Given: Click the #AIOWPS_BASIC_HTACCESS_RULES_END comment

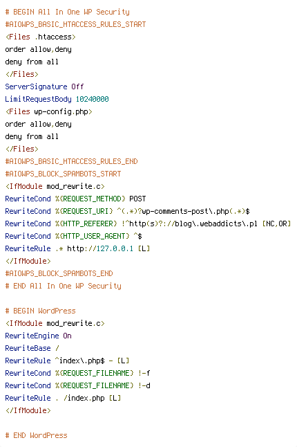Looking at the screenshot, I should tap(71, 162).
